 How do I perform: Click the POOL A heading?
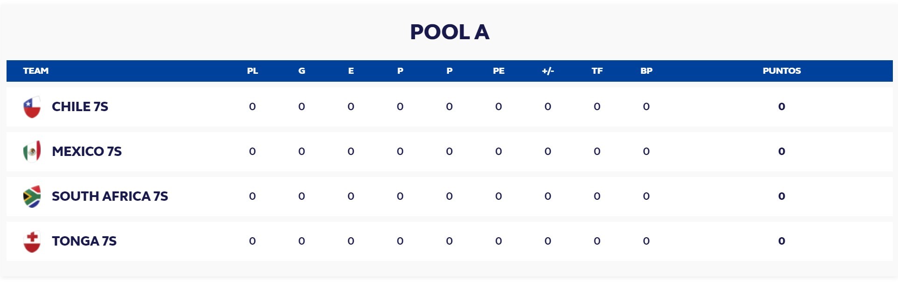[x=449, y=32]
